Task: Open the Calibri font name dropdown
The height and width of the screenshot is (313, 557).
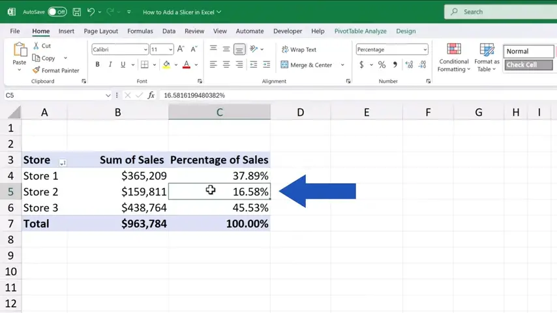Action: 145,50
